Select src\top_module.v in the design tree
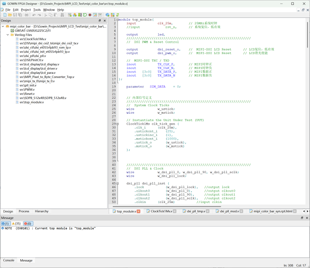The image size is (310, 268). tap(32, 102)
